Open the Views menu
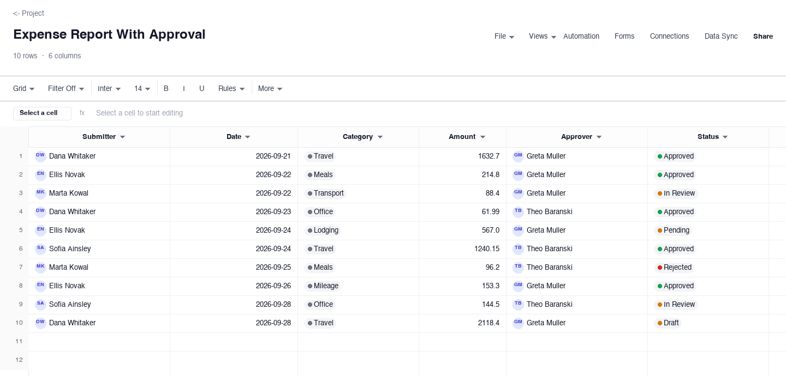786x376 pixels. click(x=543, y=37)
